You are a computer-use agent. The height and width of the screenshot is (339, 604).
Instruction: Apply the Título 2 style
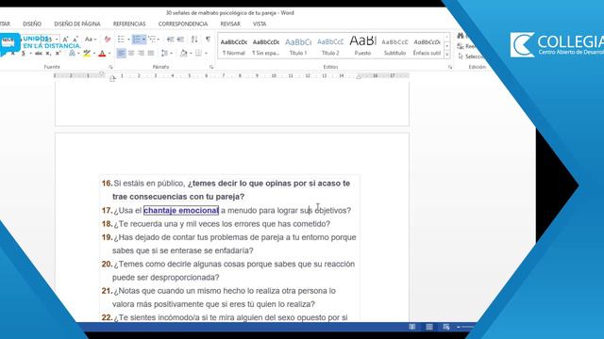pyautogui.click(x=330, y=46)
